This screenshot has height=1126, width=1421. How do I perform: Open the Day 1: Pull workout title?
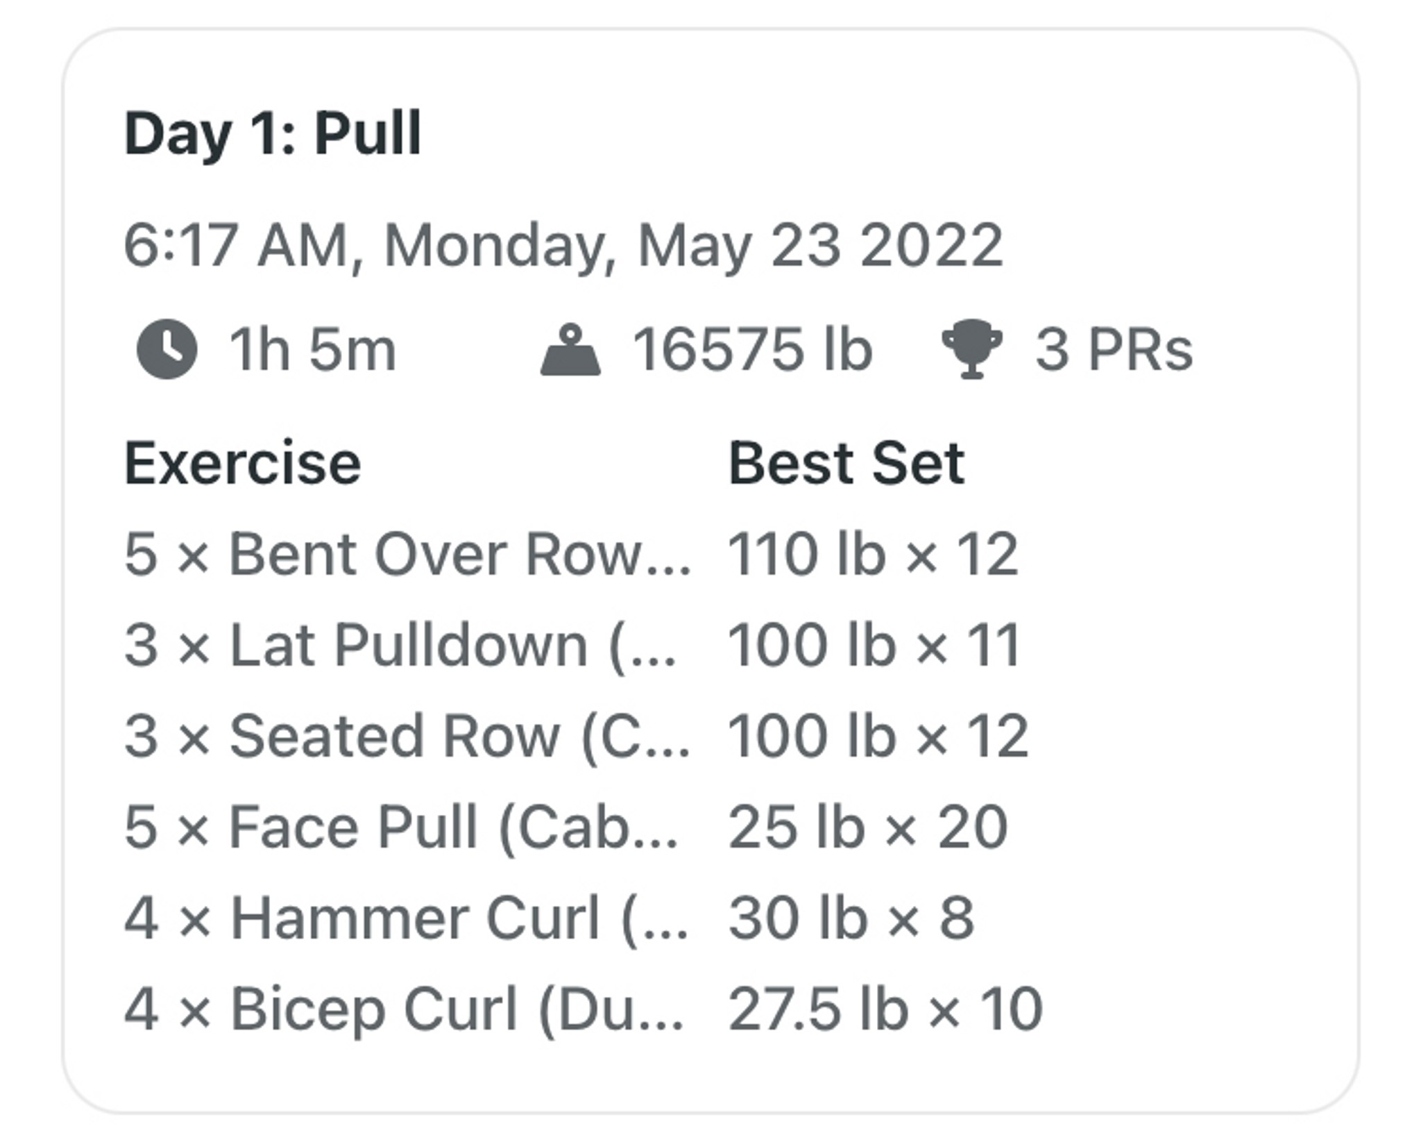273,133
